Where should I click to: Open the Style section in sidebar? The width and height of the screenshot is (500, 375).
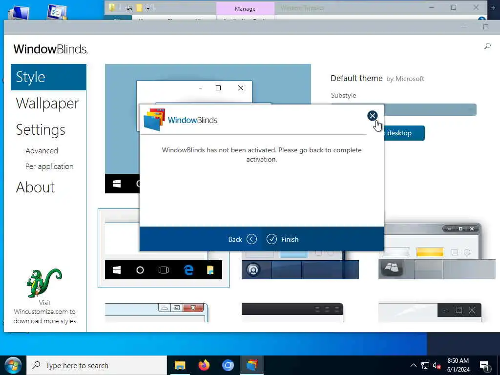point(48,77)
